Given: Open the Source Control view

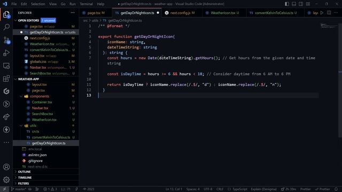Looking at the screenshot, I should click(x=6, y=40).
